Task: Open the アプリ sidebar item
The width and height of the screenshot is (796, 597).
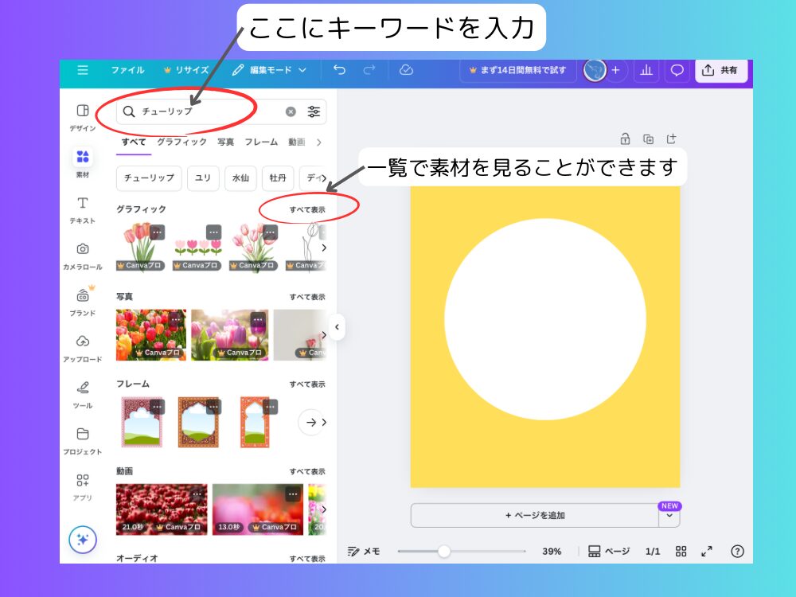Action: click(x=83, y=487)
